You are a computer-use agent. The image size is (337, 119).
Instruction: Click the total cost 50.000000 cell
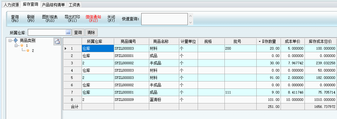[321, 70]
